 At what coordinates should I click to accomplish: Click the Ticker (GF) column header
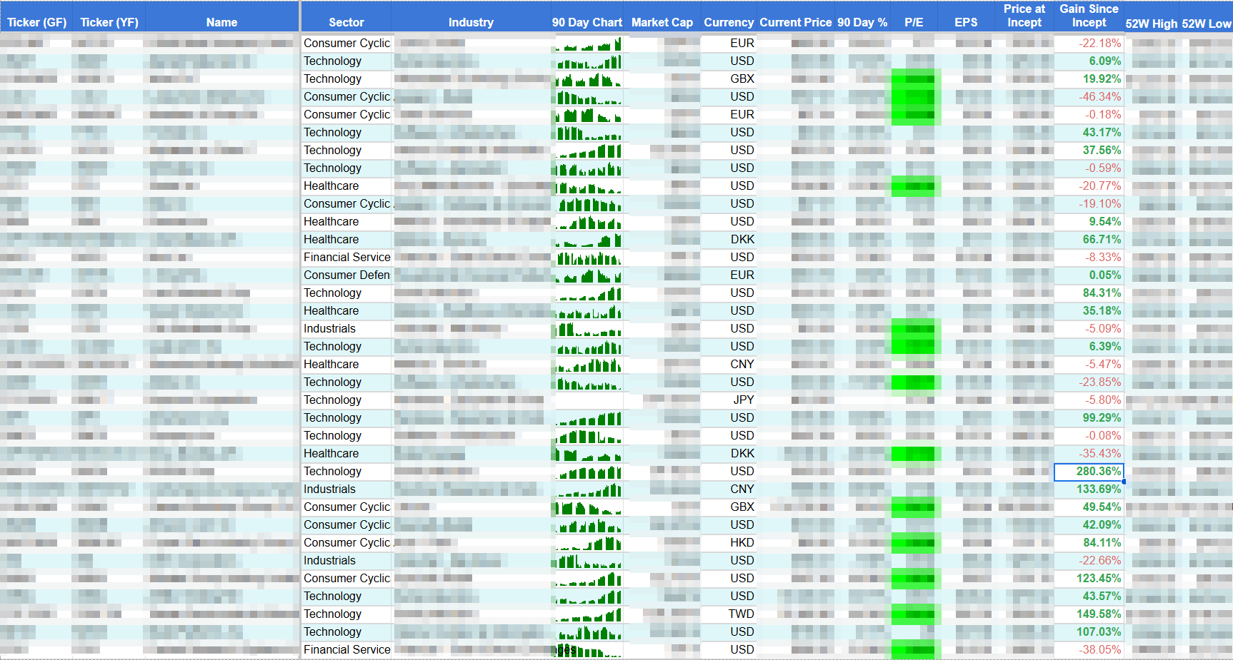(x=36, y=22)
